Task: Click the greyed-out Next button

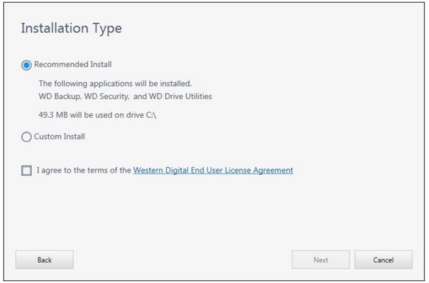Action: (321, 259)
